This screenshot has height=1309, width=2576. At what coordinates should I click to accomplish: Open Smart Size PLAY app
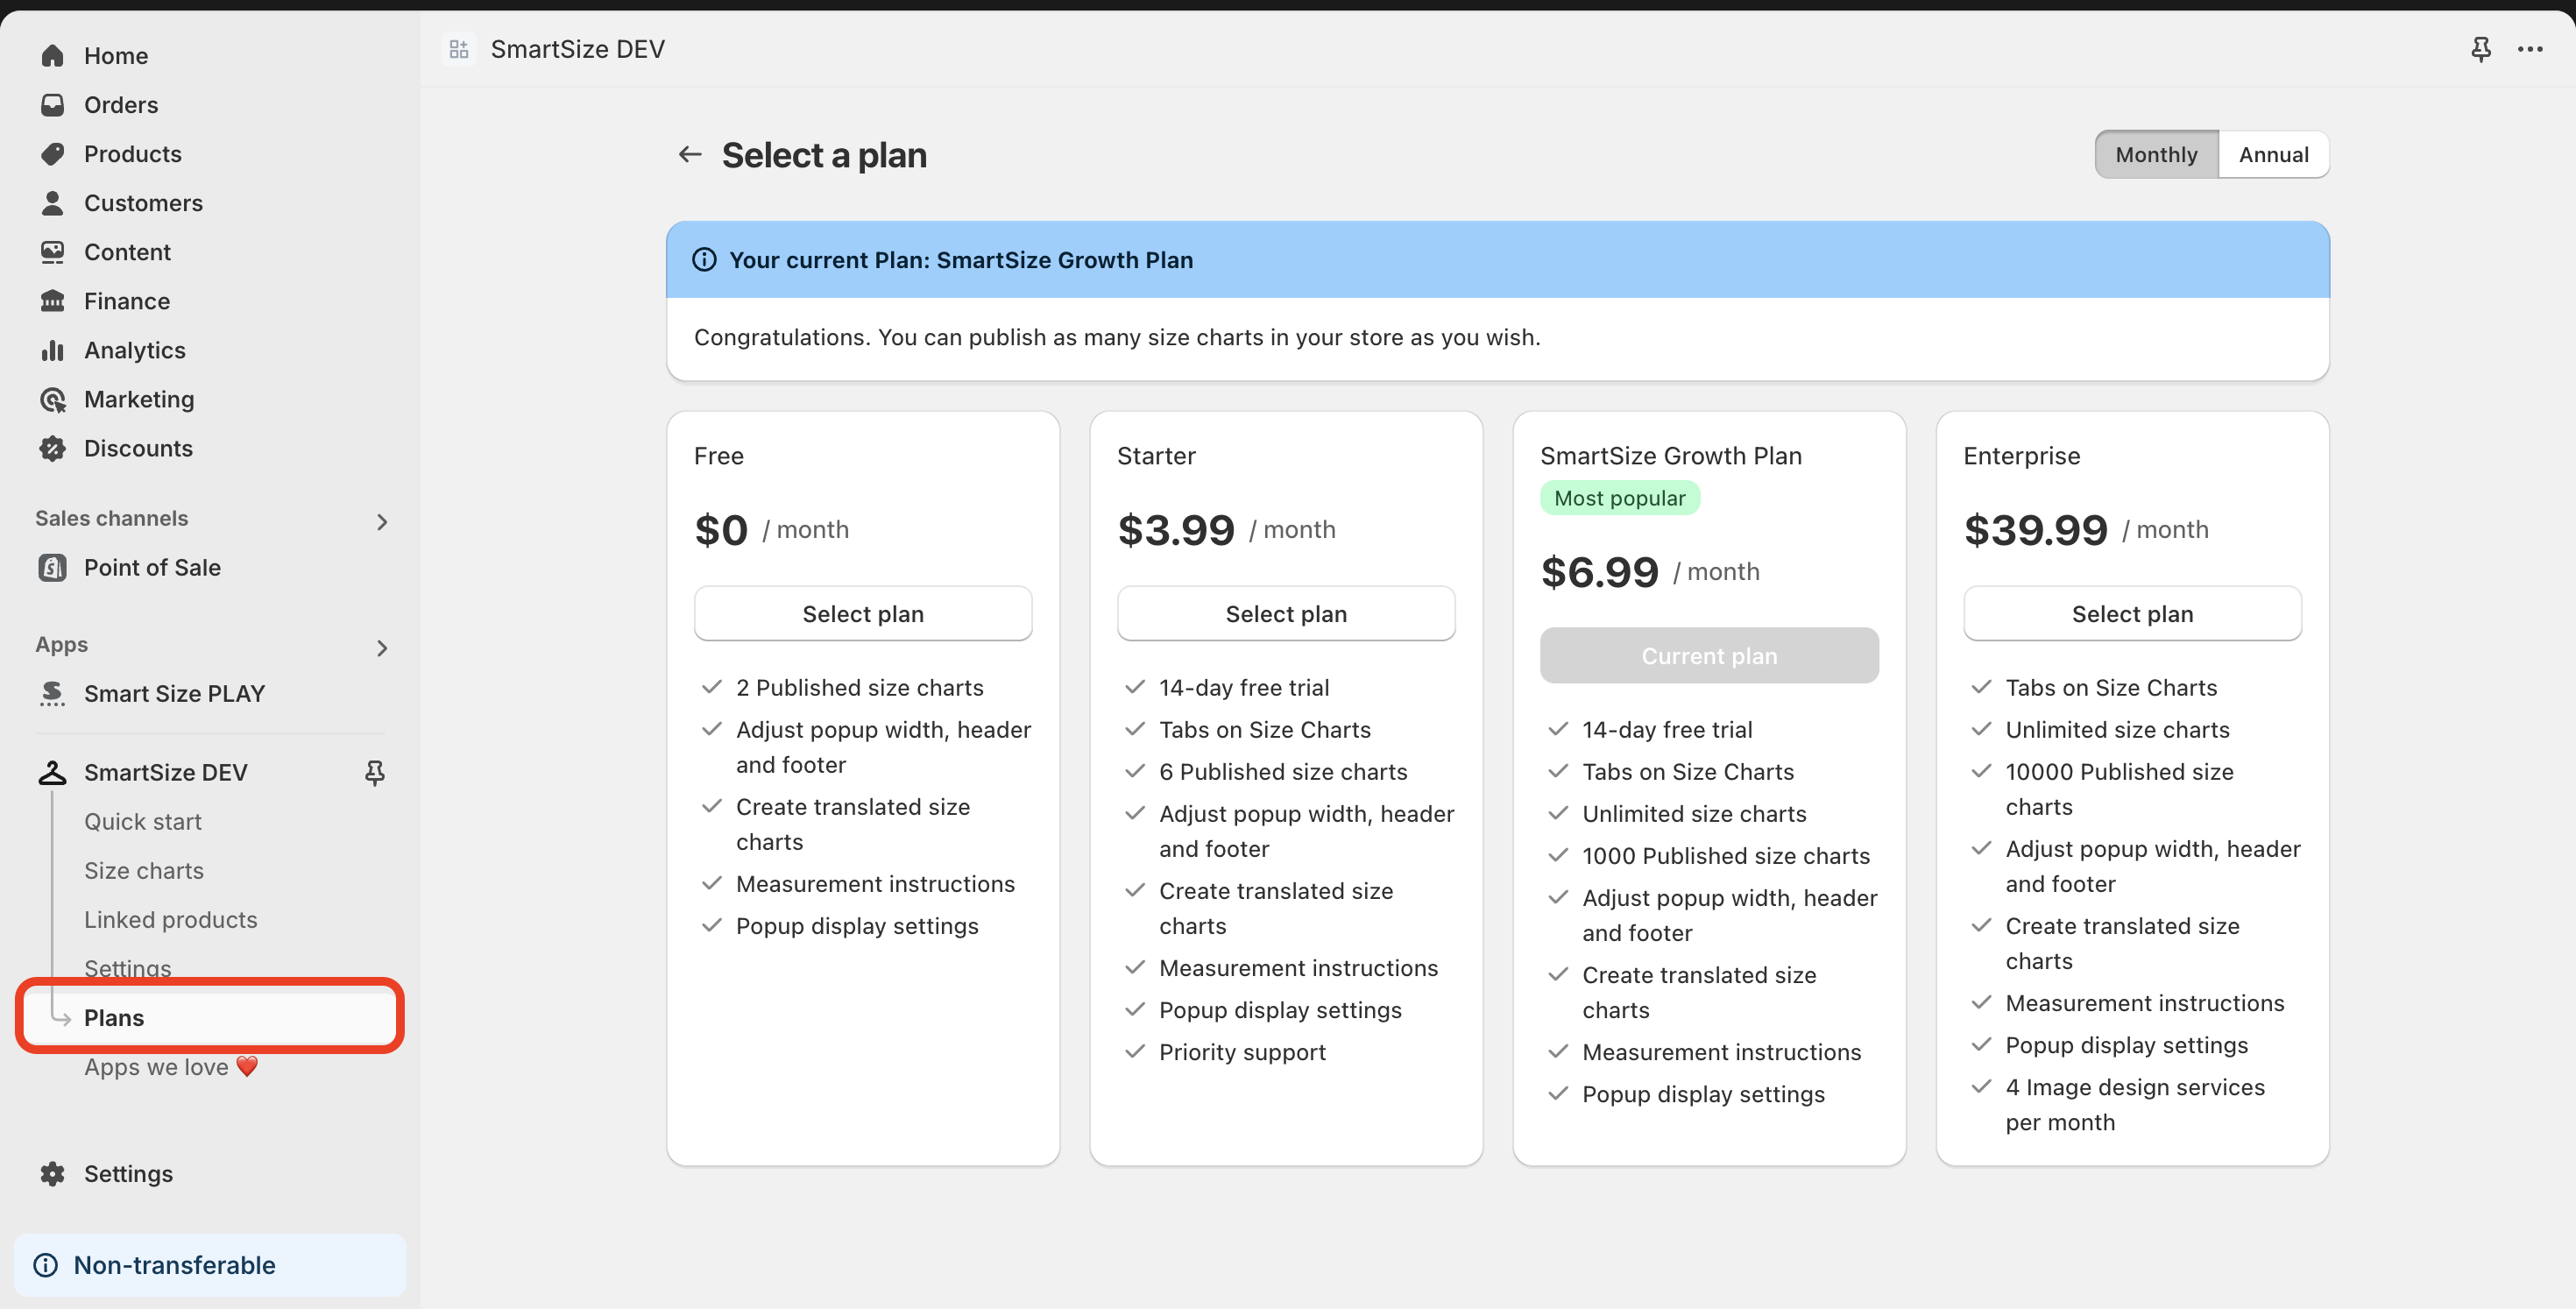tap(174, 693)
